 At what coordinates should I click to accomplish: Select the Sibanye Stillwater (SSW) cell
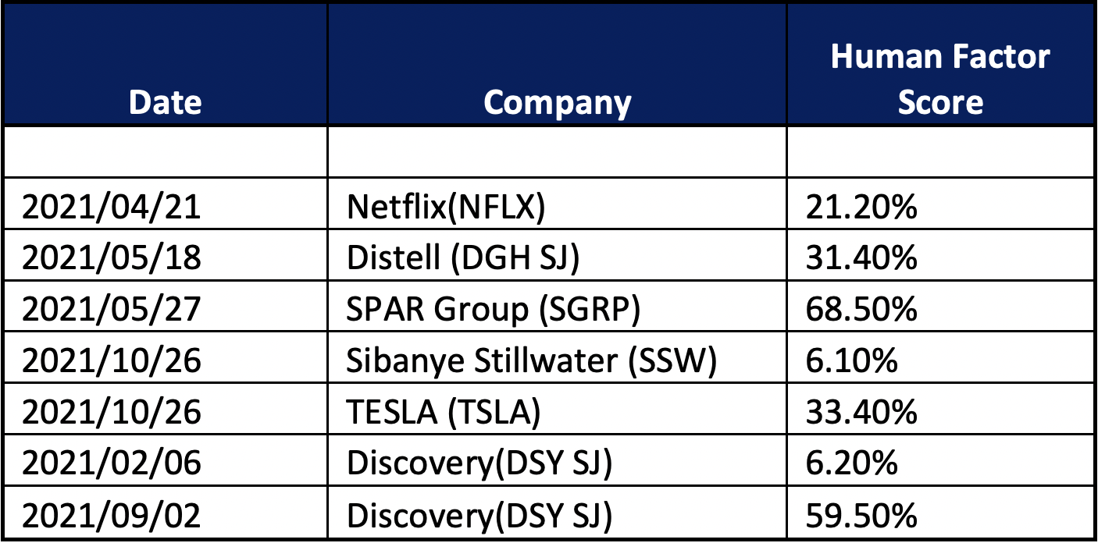coord(531,361)
